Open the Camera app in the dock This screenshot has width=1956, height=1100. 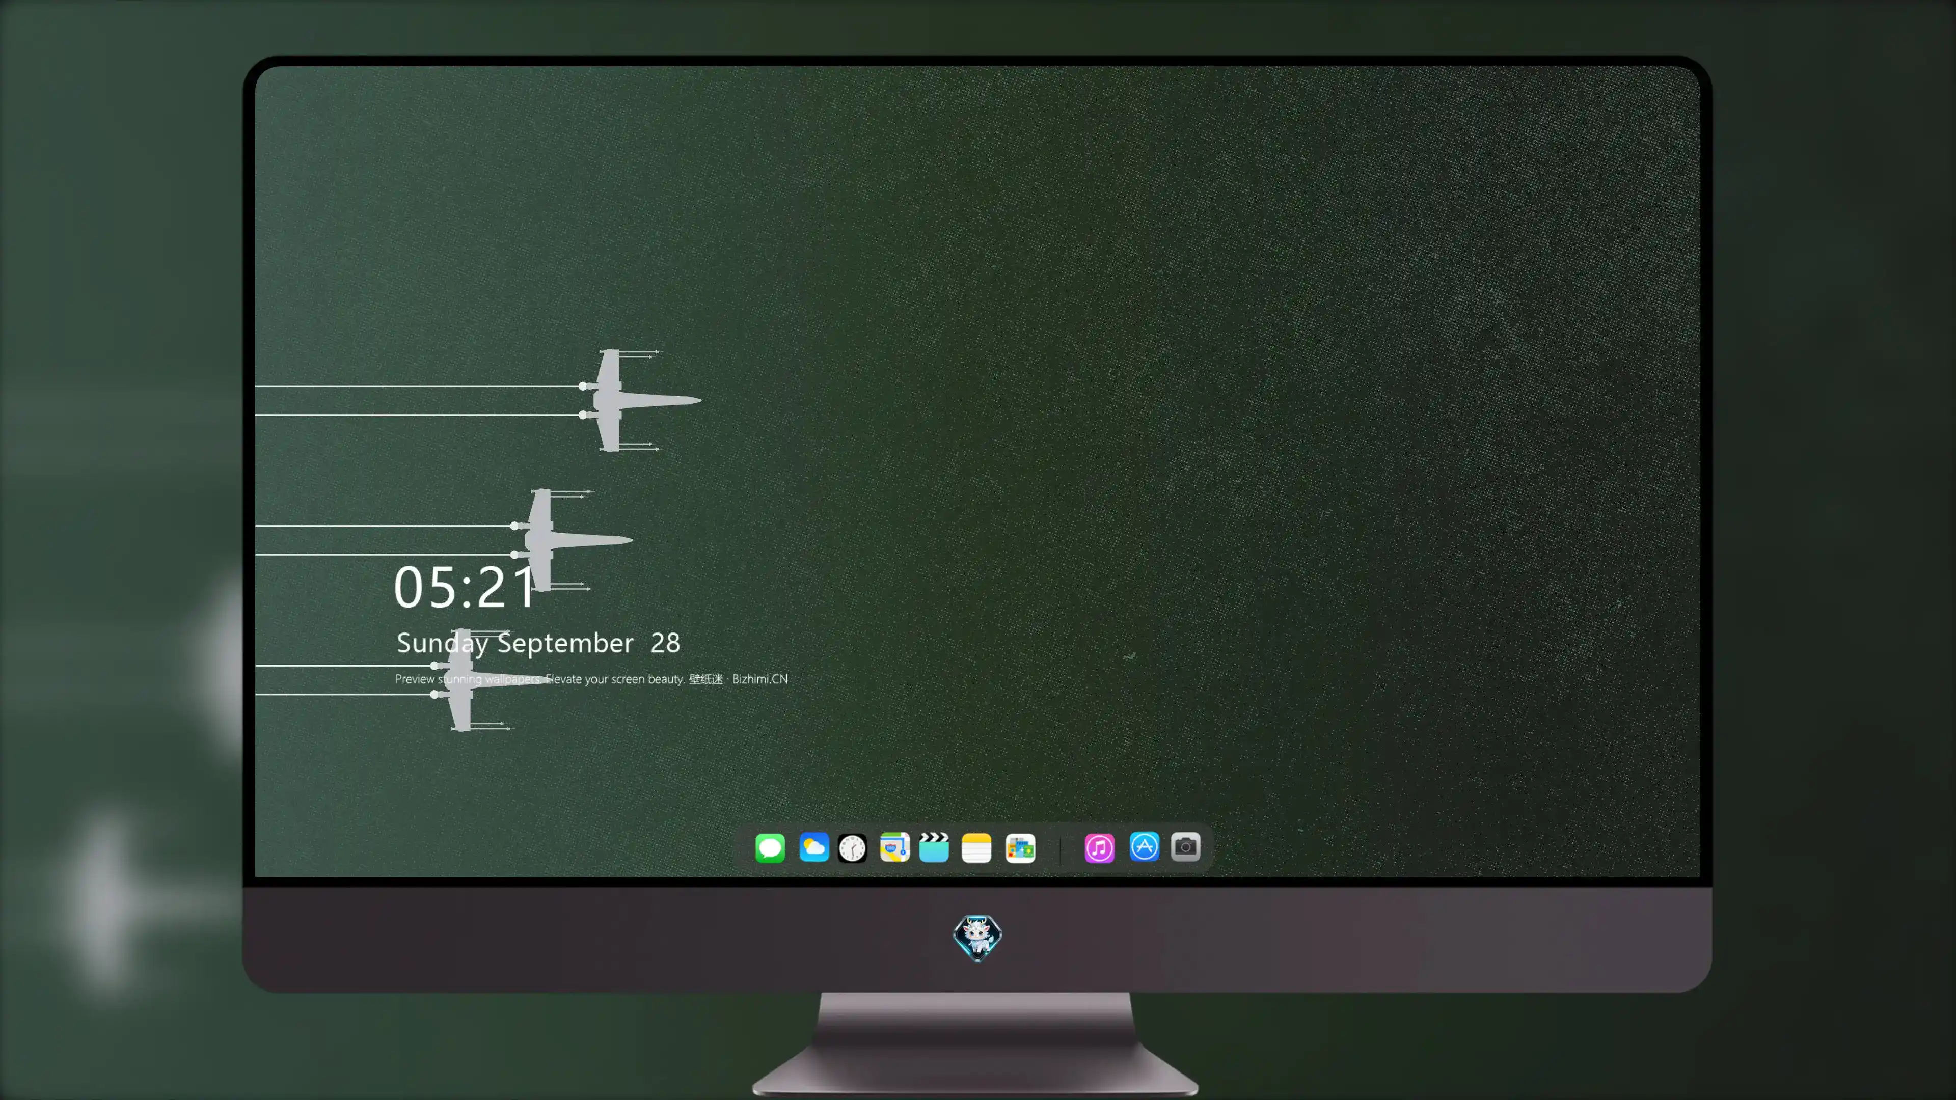click(1185, 846)
